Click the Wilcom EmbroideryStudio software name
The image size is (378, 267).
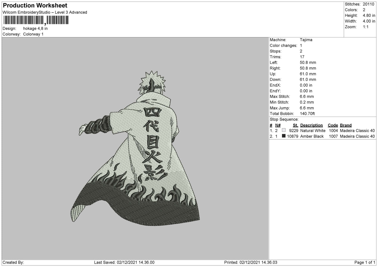tap(45, 12)
